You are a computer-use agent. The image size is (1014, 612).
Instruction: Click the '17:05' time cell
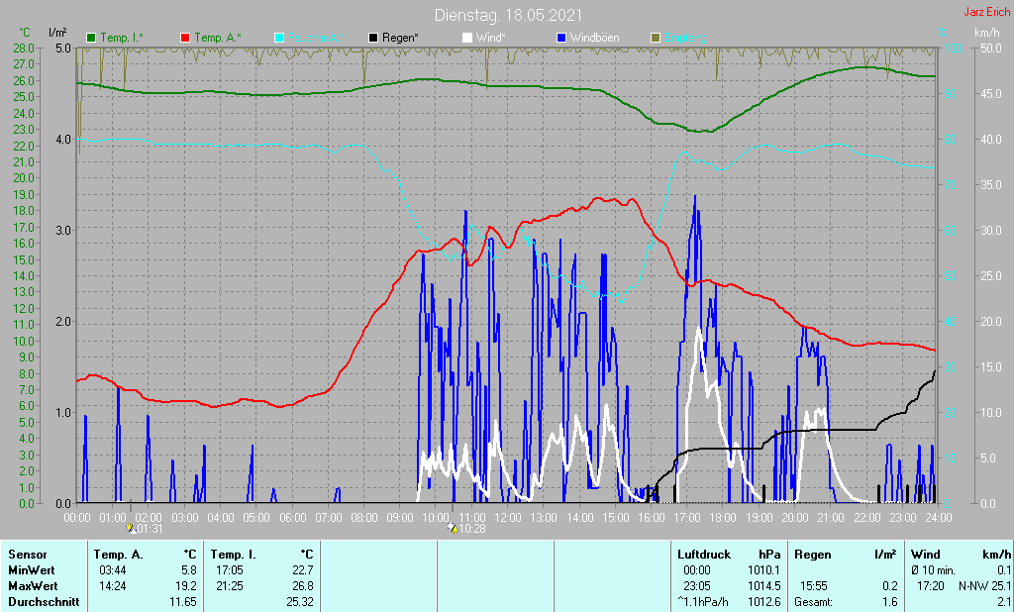(x=229, y=570)
